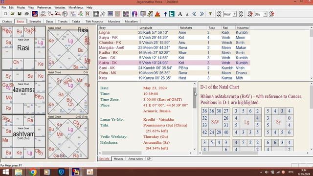Image resolution: width=313 pixels, height=176 pixels.
Task: Open the MoreMenus menu
Action: (x=76, y=8)
